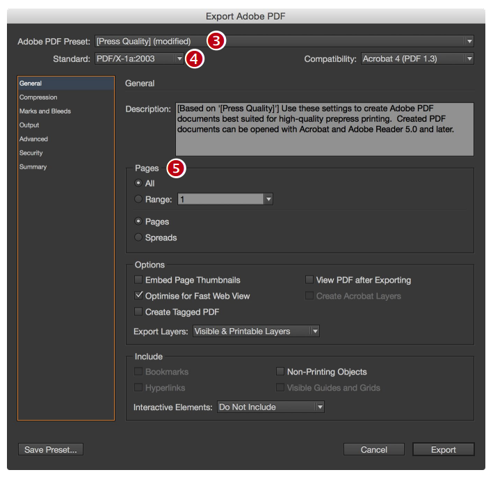The width and height of the screenshot is (493, 477).
Task: Choose the Spreads export radio button
Action: click(x=138, y=237)
